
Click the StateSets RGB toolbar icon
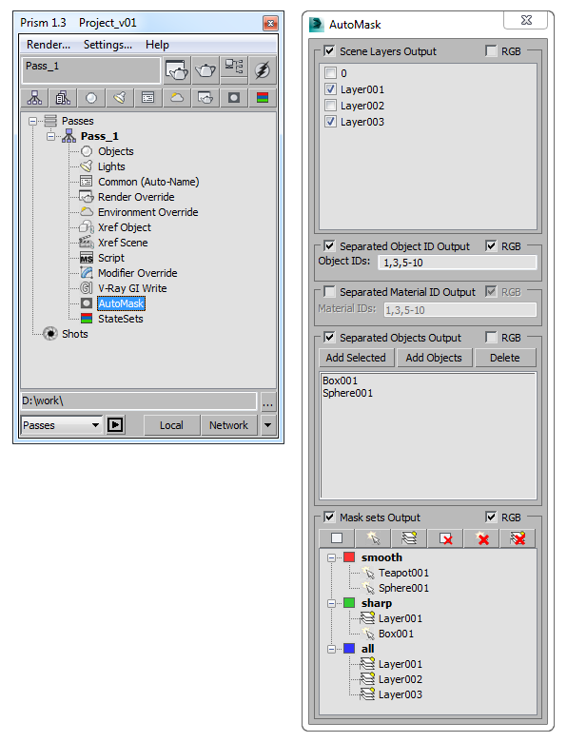coord(263,98)
